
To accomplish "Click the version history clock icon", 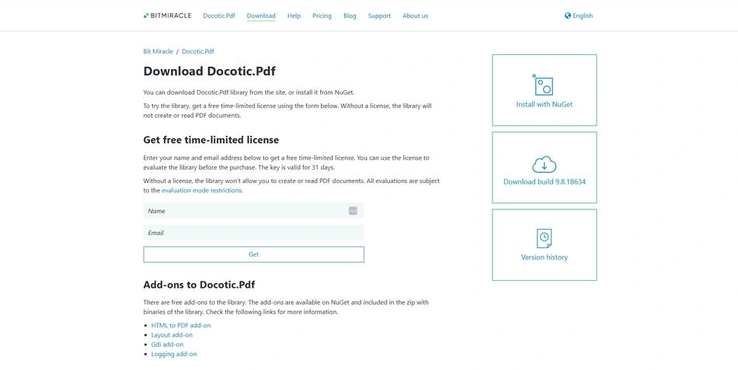I will click(544, 238).
